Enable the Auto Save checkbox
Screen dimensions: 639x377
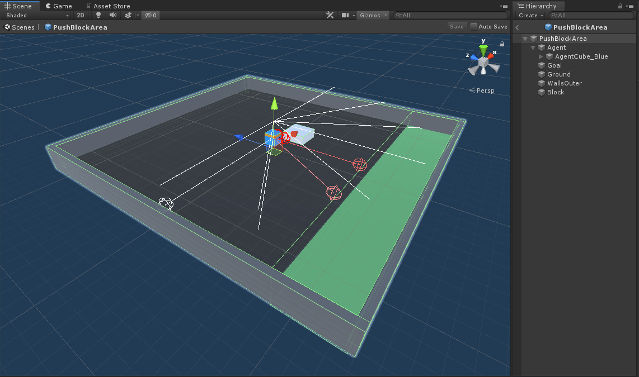point(473,26)
